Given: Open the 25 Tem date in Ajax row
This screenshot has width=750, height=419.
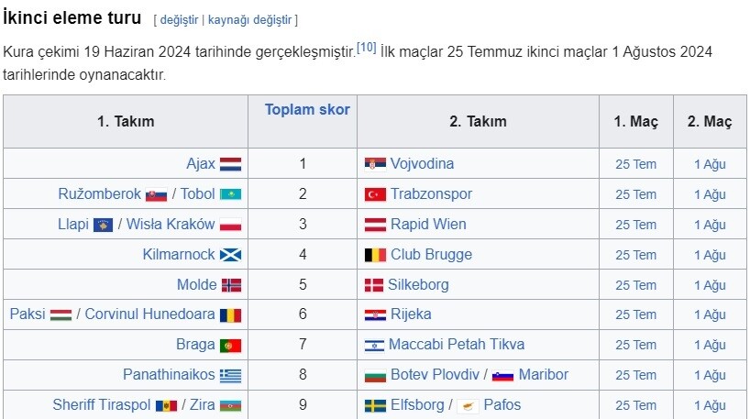Looking at the screenshot, I should click(635, 164).
